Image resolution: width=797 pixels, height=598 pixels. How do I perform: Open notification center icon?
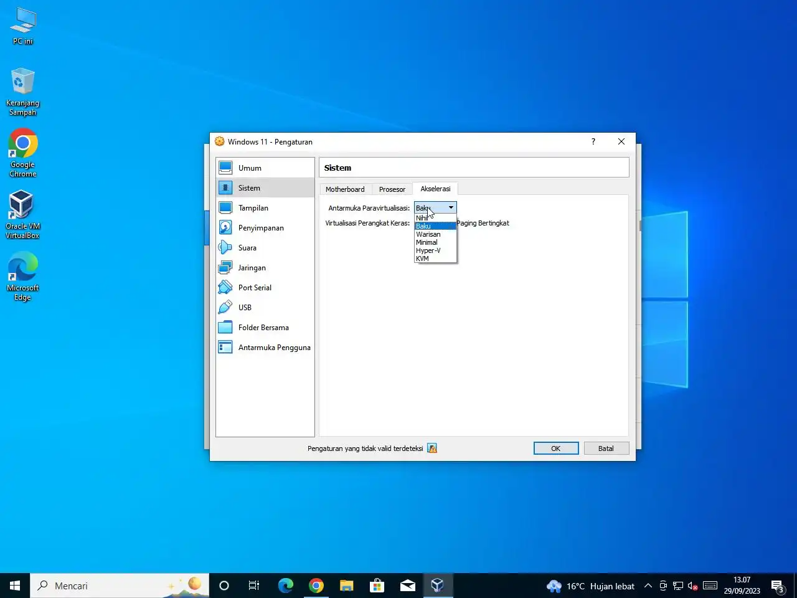coord(778,586)
